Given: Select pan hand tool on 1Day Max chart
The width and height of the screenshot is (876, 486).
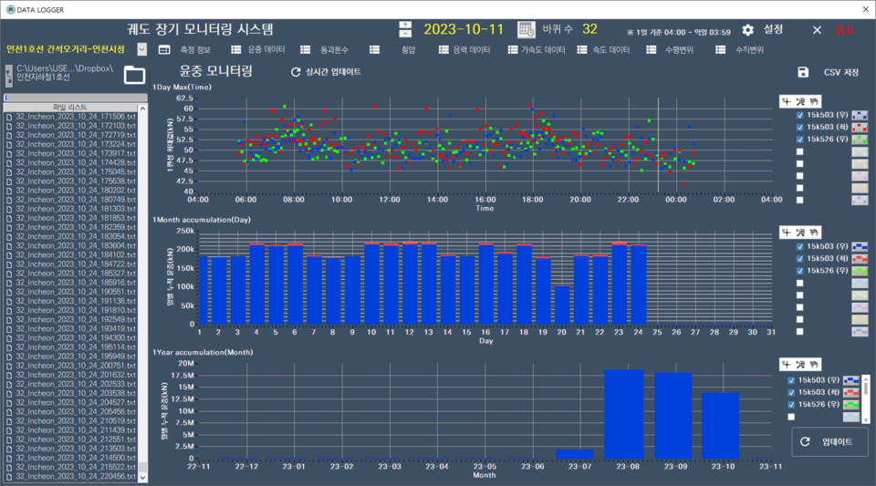Looking at the screenshot, I should pyautogui.click(x=814, y=101).
